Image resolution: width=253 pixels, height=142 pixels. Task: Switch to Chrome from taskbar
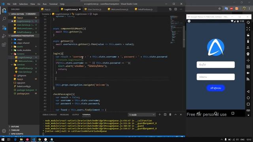(x=40, y=139)
